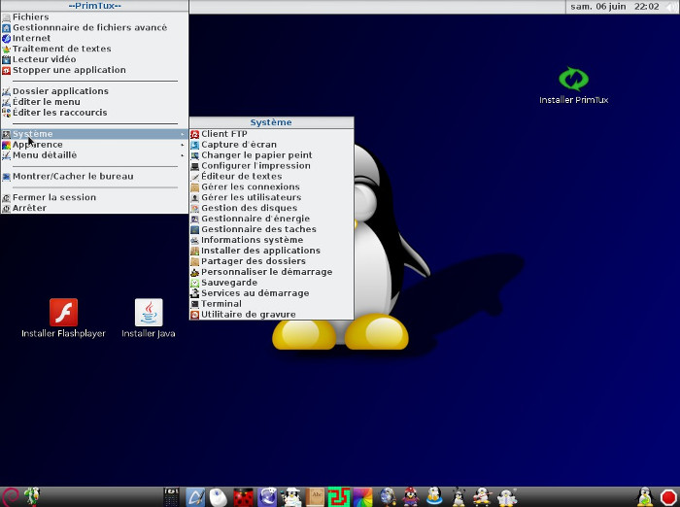Open the dictionary book icon in the taskbar

315,497
